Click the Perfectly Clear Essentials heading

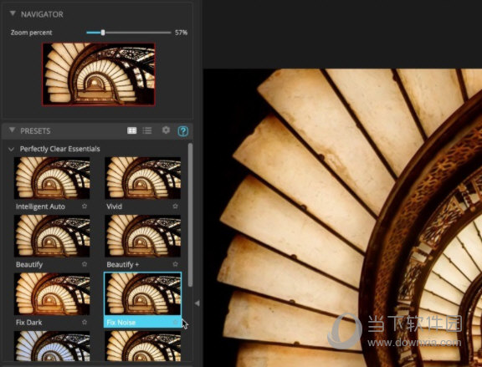(x=60, y=149)
